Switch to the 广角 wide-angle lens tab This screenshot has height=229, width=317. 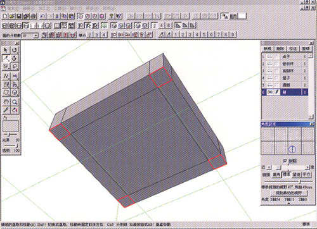tap(276, 175)
